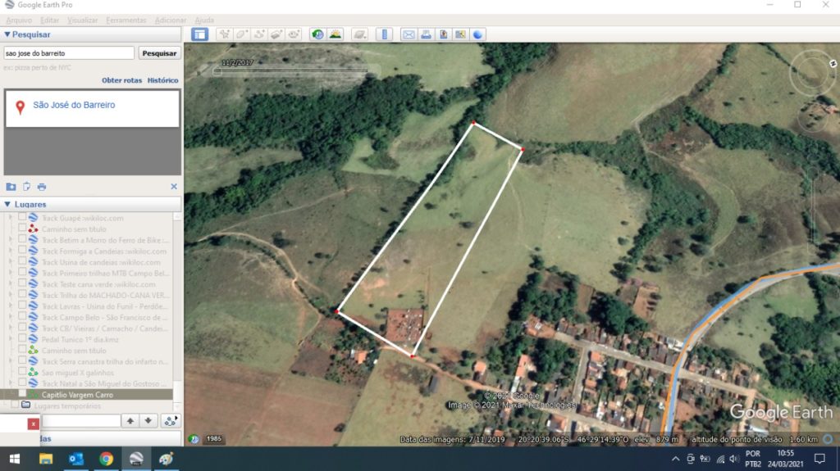Image resolution: width=840 pixels, height=471 pixels.
Task: Sign in with the blue globe icon
Action: 478,34
